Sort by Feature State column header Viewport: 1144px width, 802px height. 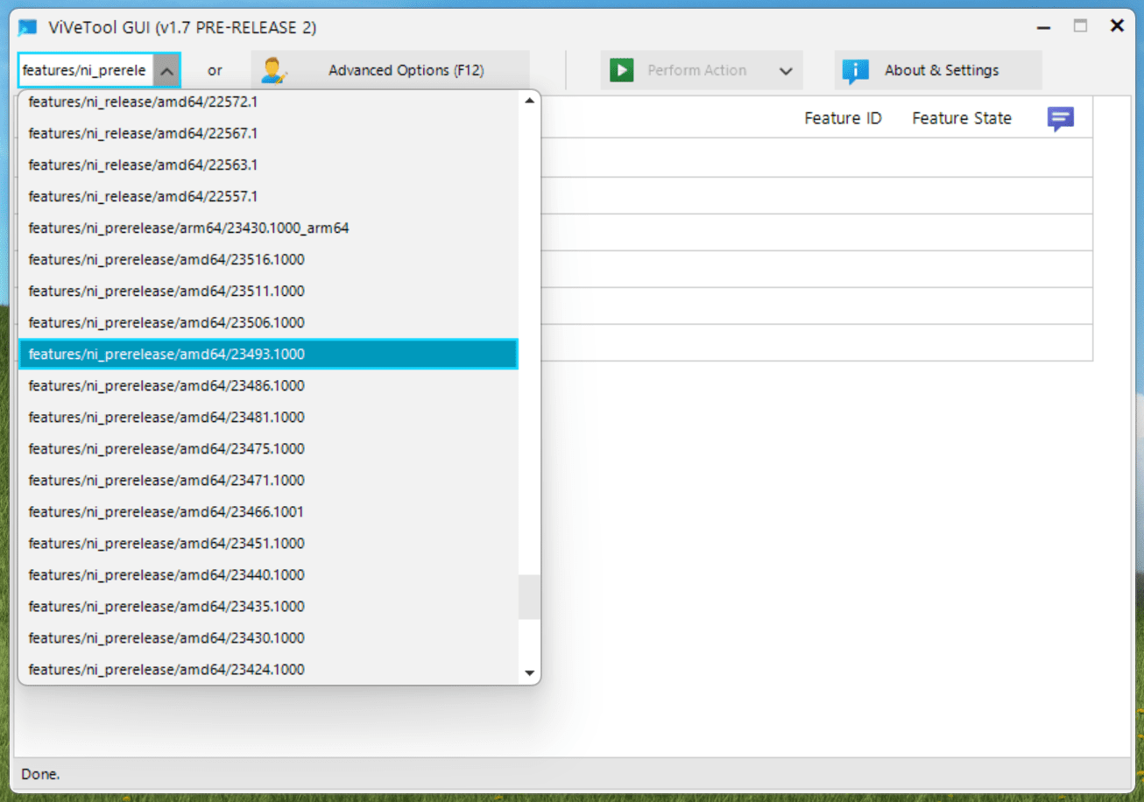click(962, 118)
